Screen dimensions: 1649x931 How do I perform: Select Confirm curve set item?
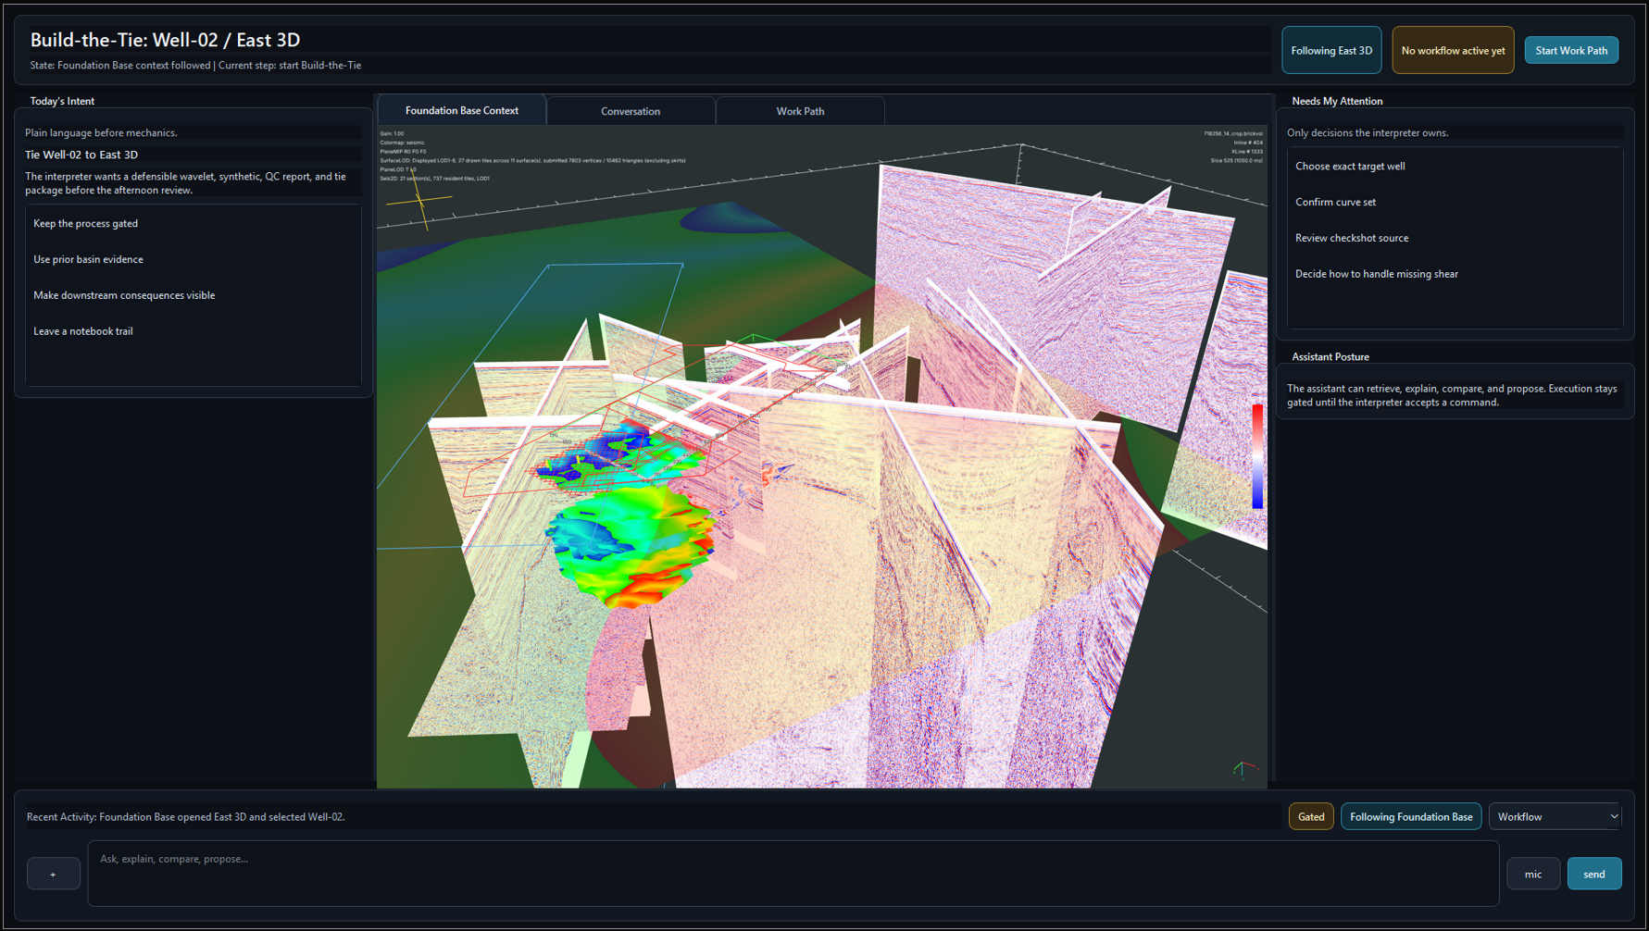point(1455,202)
